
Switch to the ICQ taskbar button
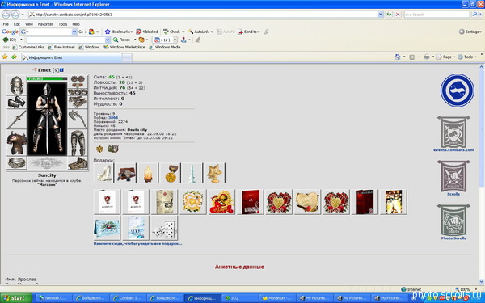point(239,298)
